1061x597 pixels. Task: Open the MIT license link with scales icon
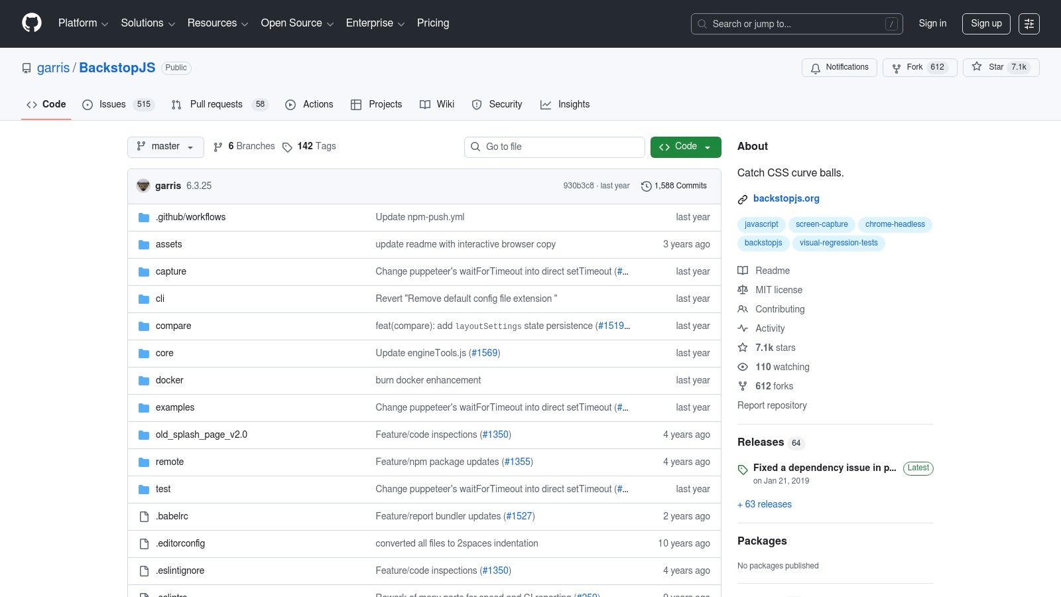[x=779, y=290]
